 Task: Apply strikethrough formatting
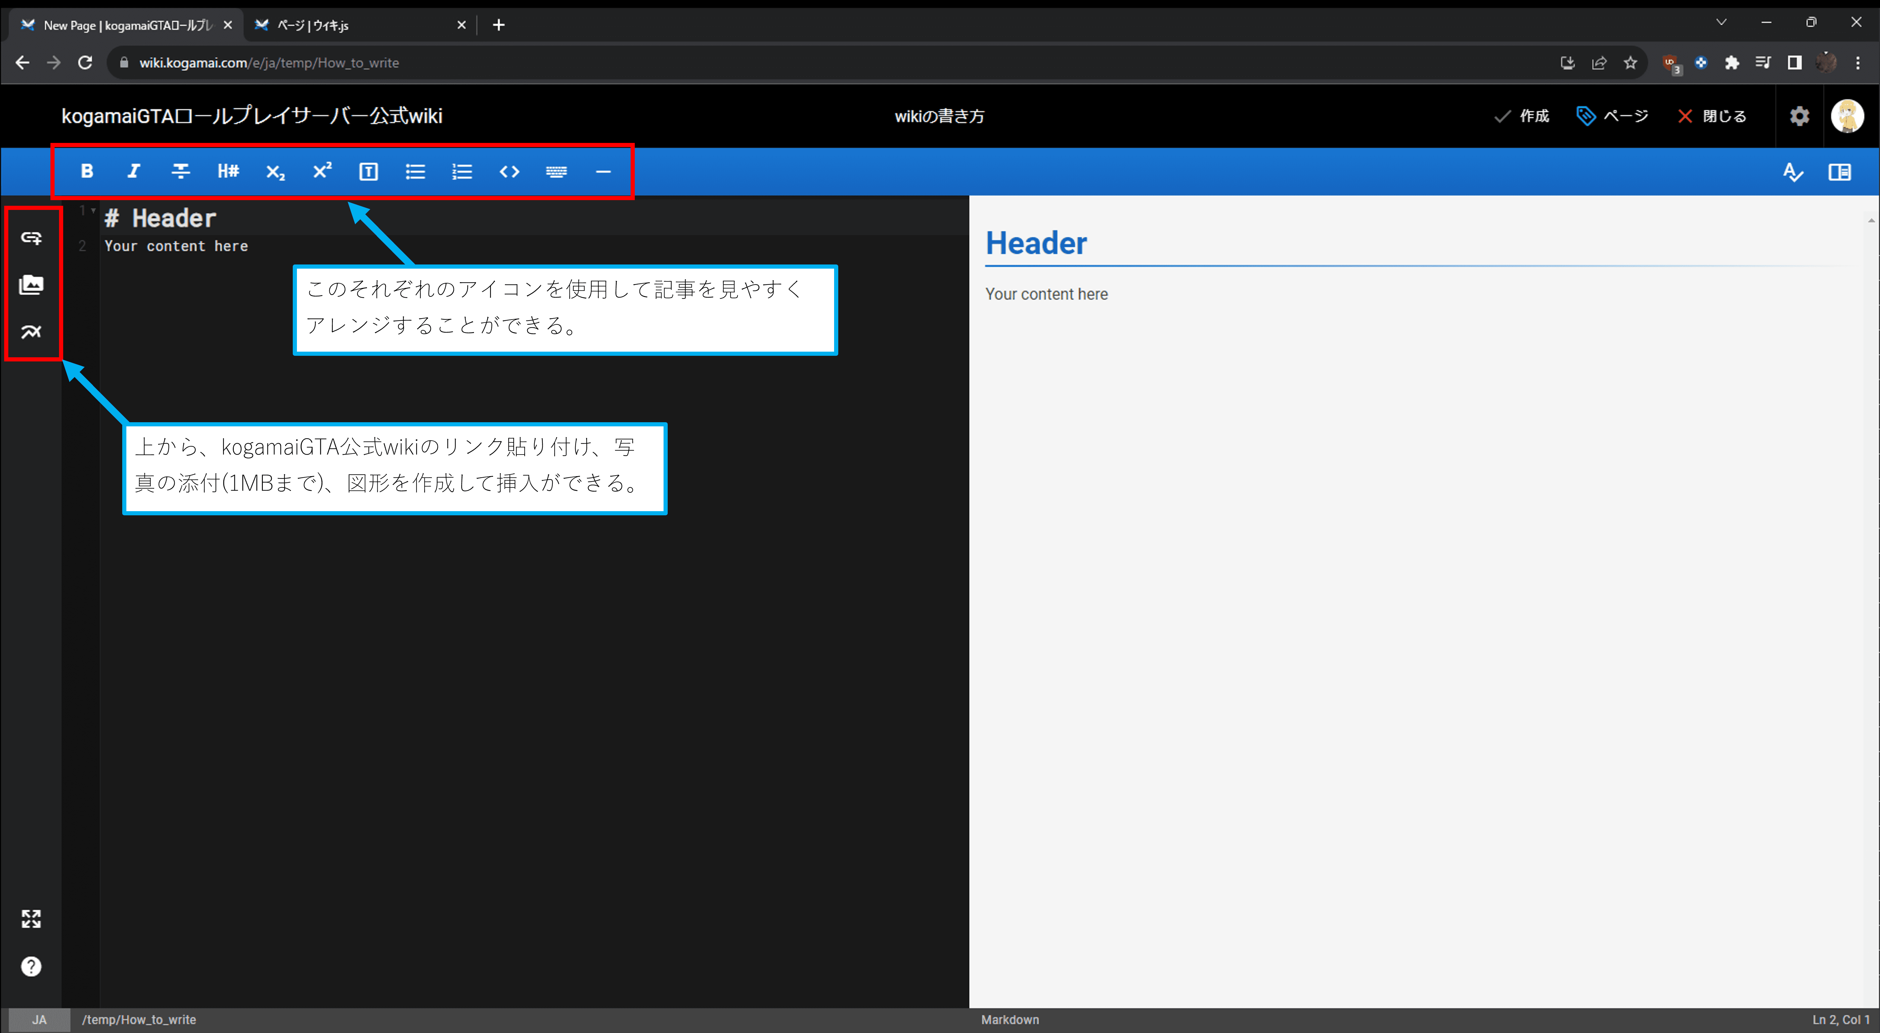click(180, 171)
